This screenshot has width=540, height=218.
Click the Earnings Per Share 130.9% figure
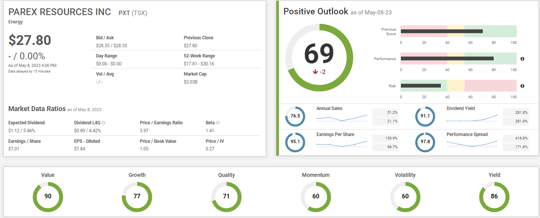pos(391,138)
